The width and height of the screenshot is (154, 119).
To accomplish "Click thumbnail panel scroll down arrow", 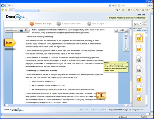I will click(146, 105).
